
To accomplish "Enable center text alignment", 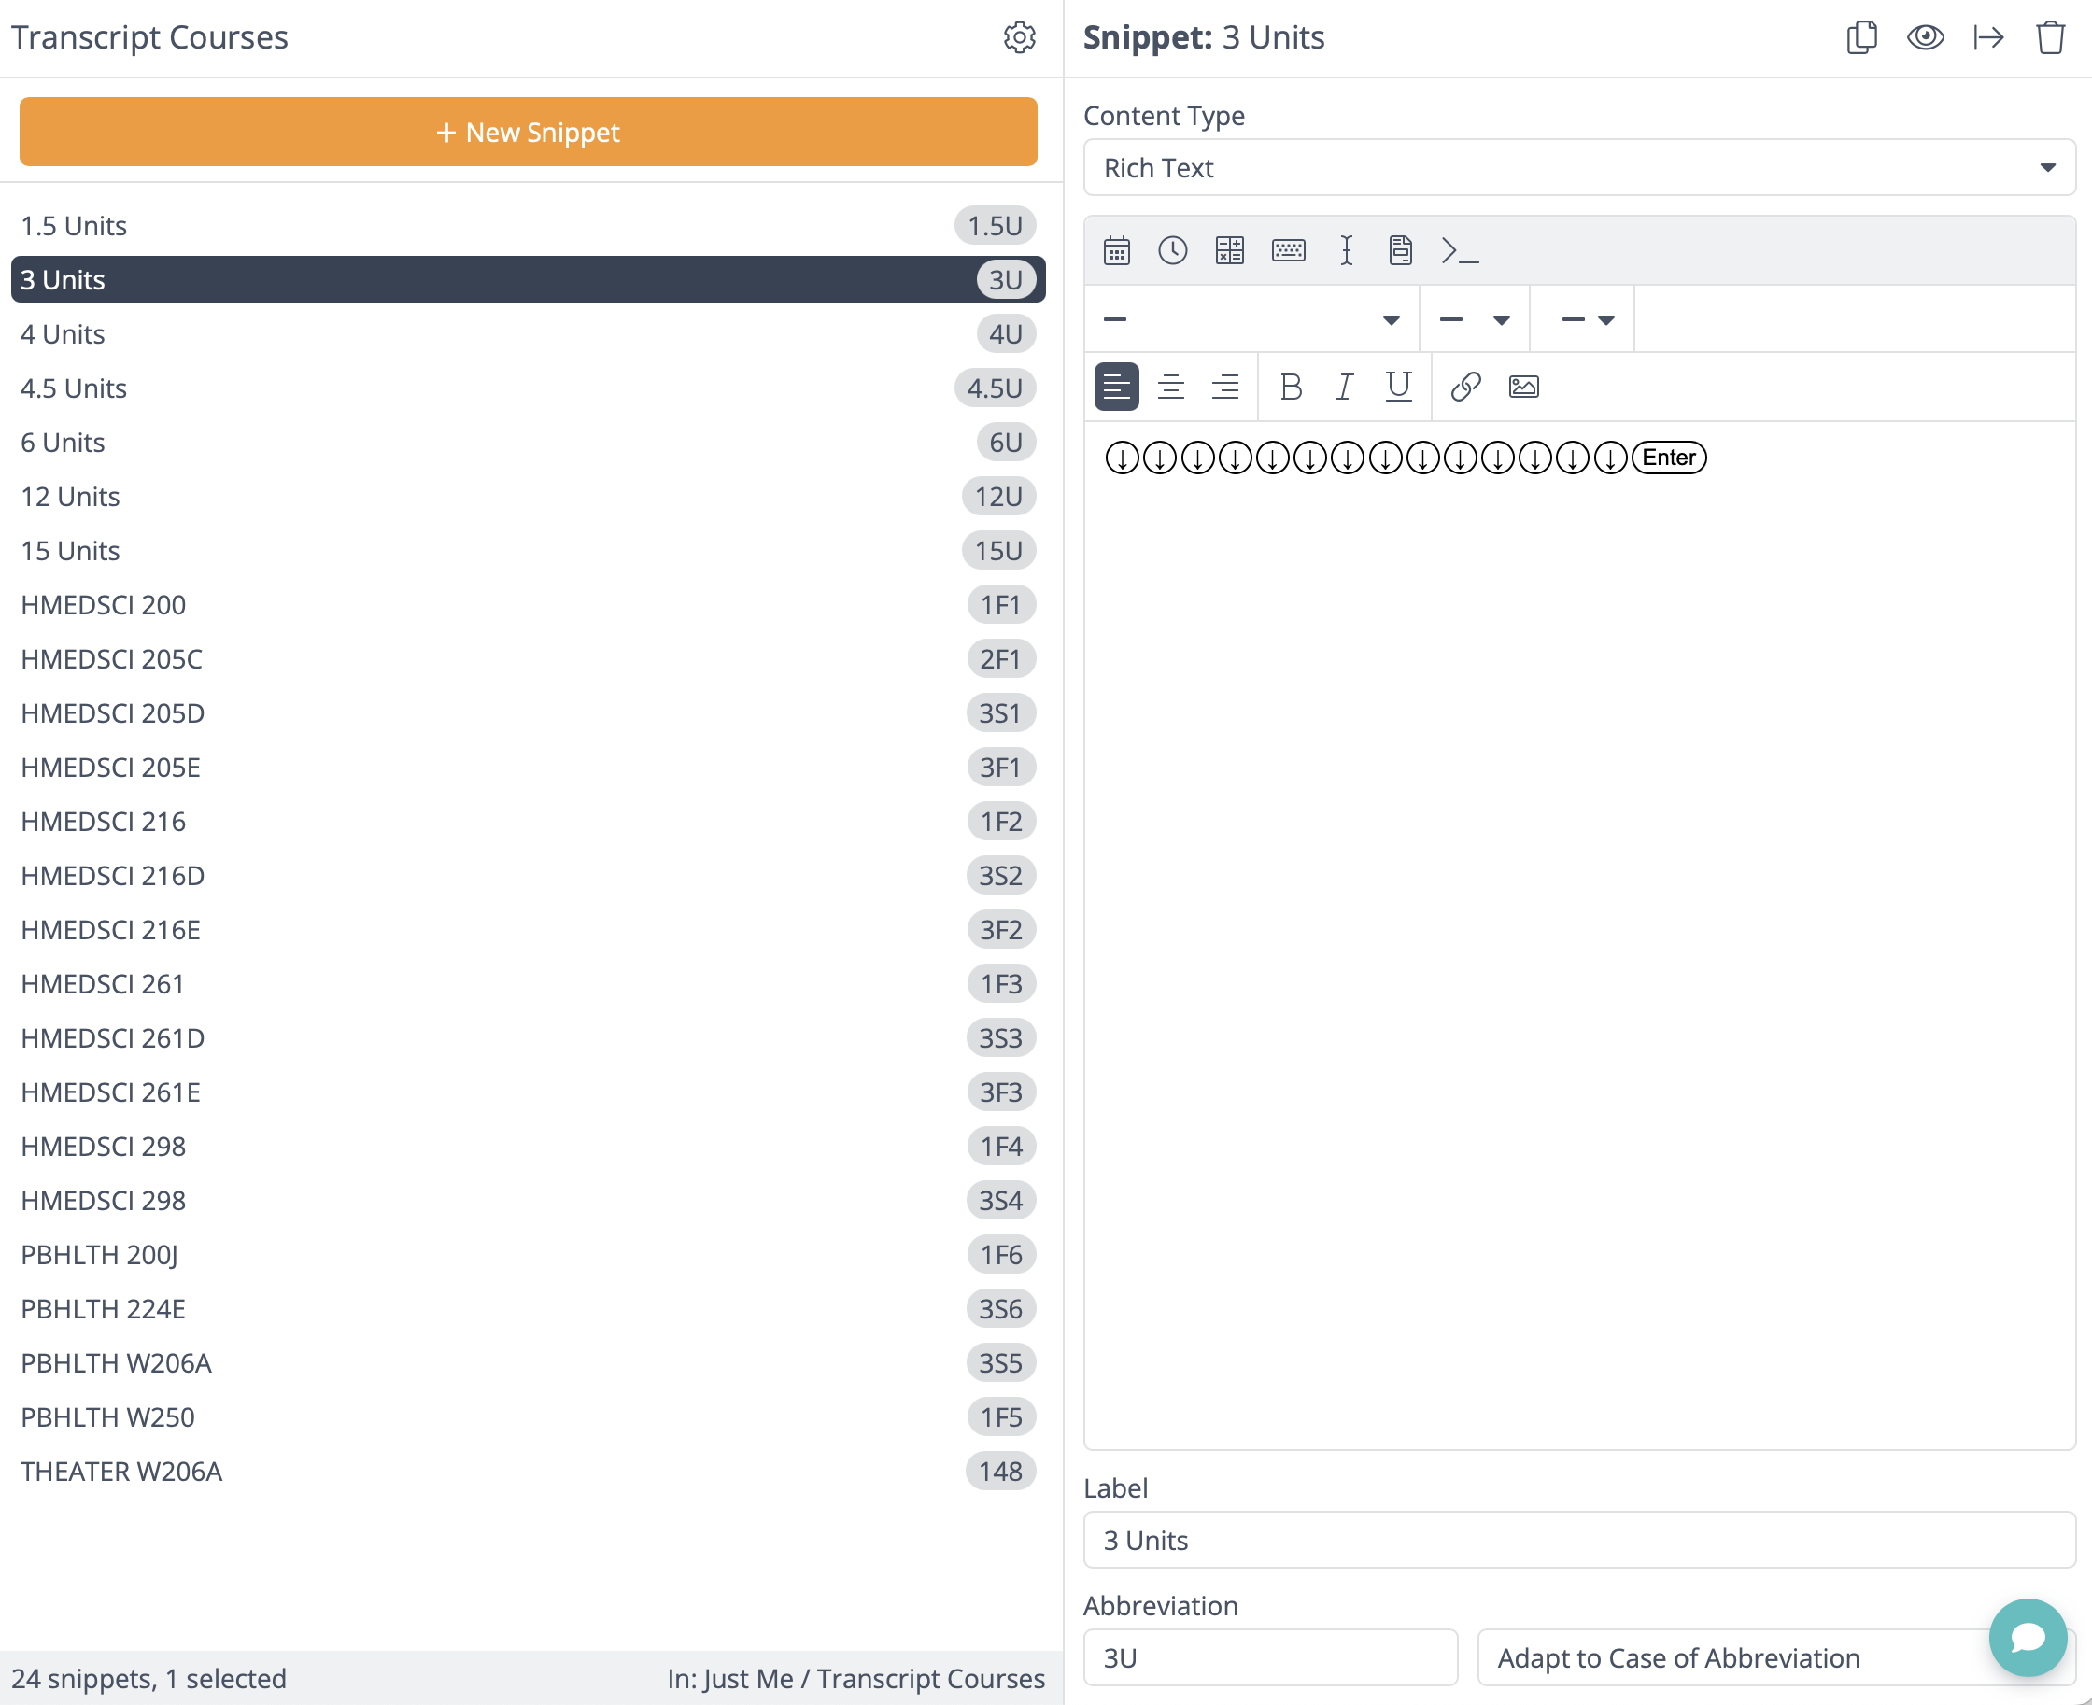I will (1171, 386).
